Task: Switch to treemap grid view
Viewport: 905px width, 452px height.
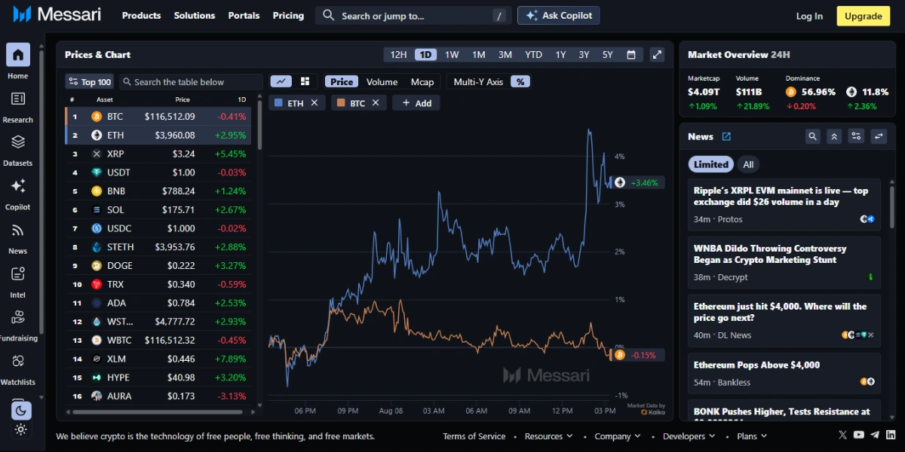Action: point(305,81)
